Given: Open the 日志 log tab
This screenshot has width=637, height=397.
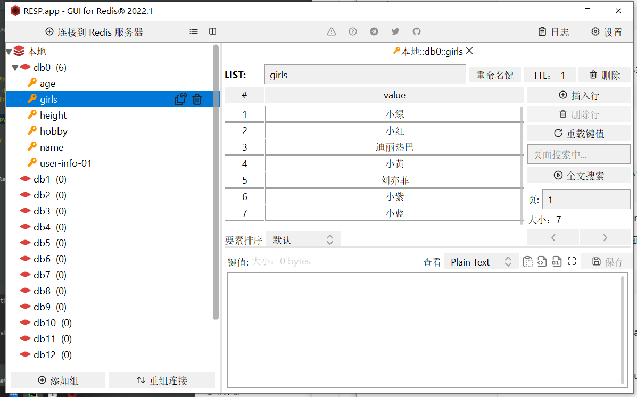Looking at the screenshot, I should pyautogui.click(x=554, y=32).
